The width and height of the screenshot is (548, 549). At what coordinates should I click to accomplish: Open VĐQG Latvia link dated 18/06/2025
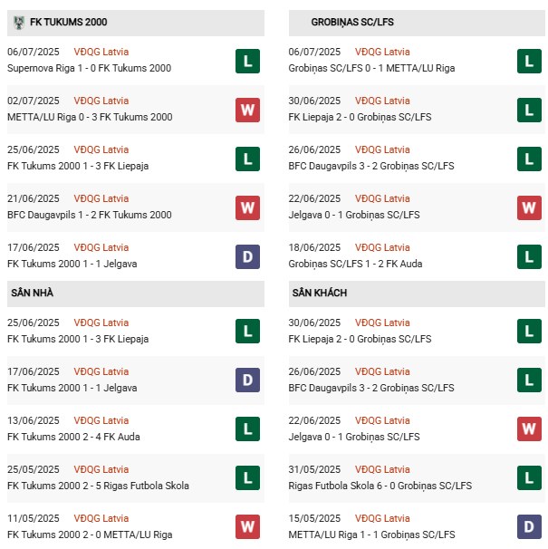(382, 247)
